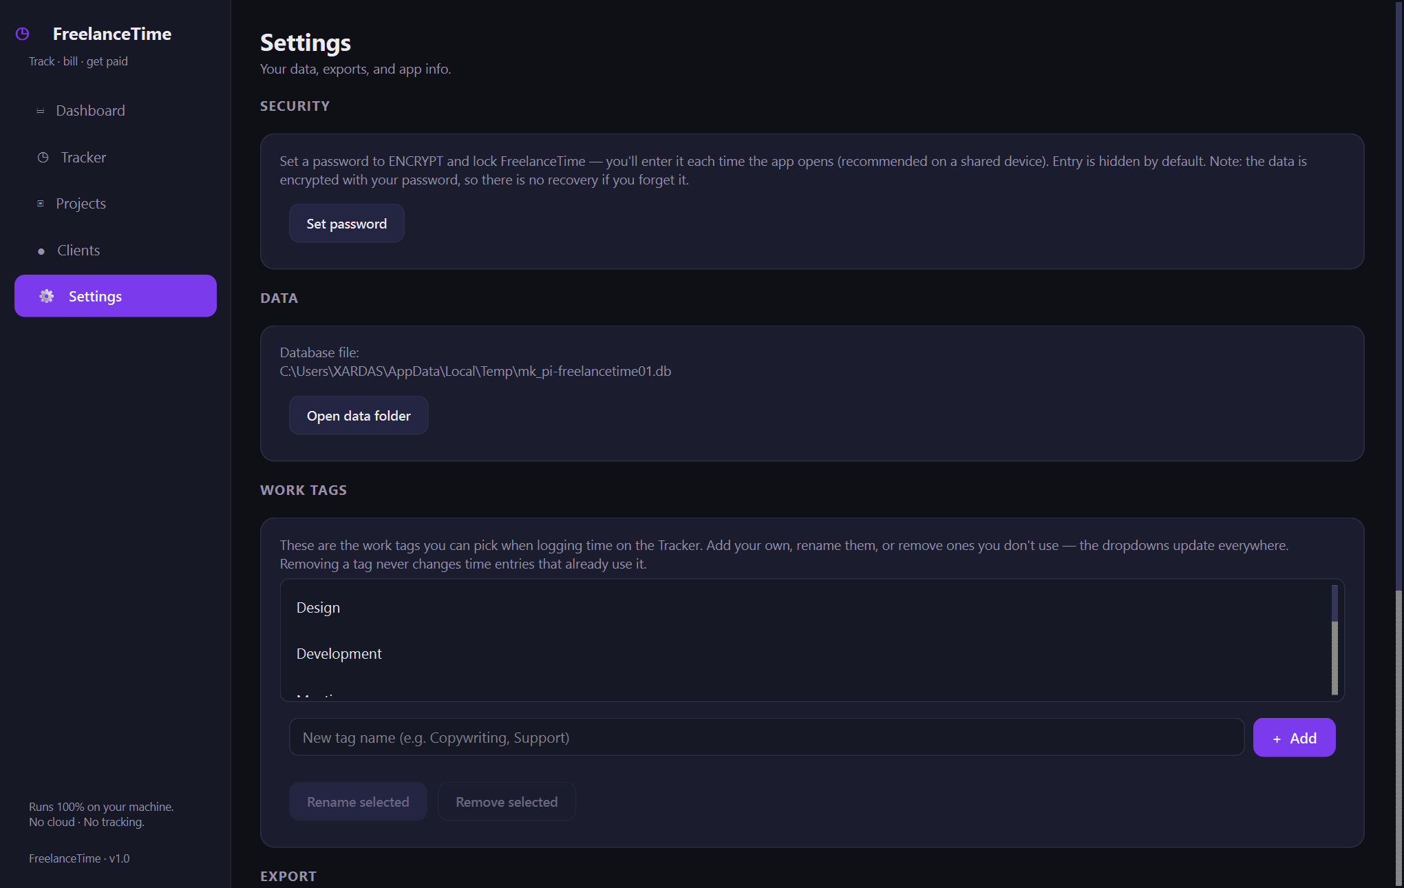Viewport: 1404px width, 888px height.
Task: Click Open data folder button
Action: (359, 416)
